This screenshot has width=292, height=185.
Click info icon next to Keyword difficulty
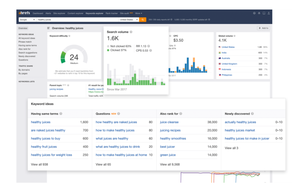(69, 36)
